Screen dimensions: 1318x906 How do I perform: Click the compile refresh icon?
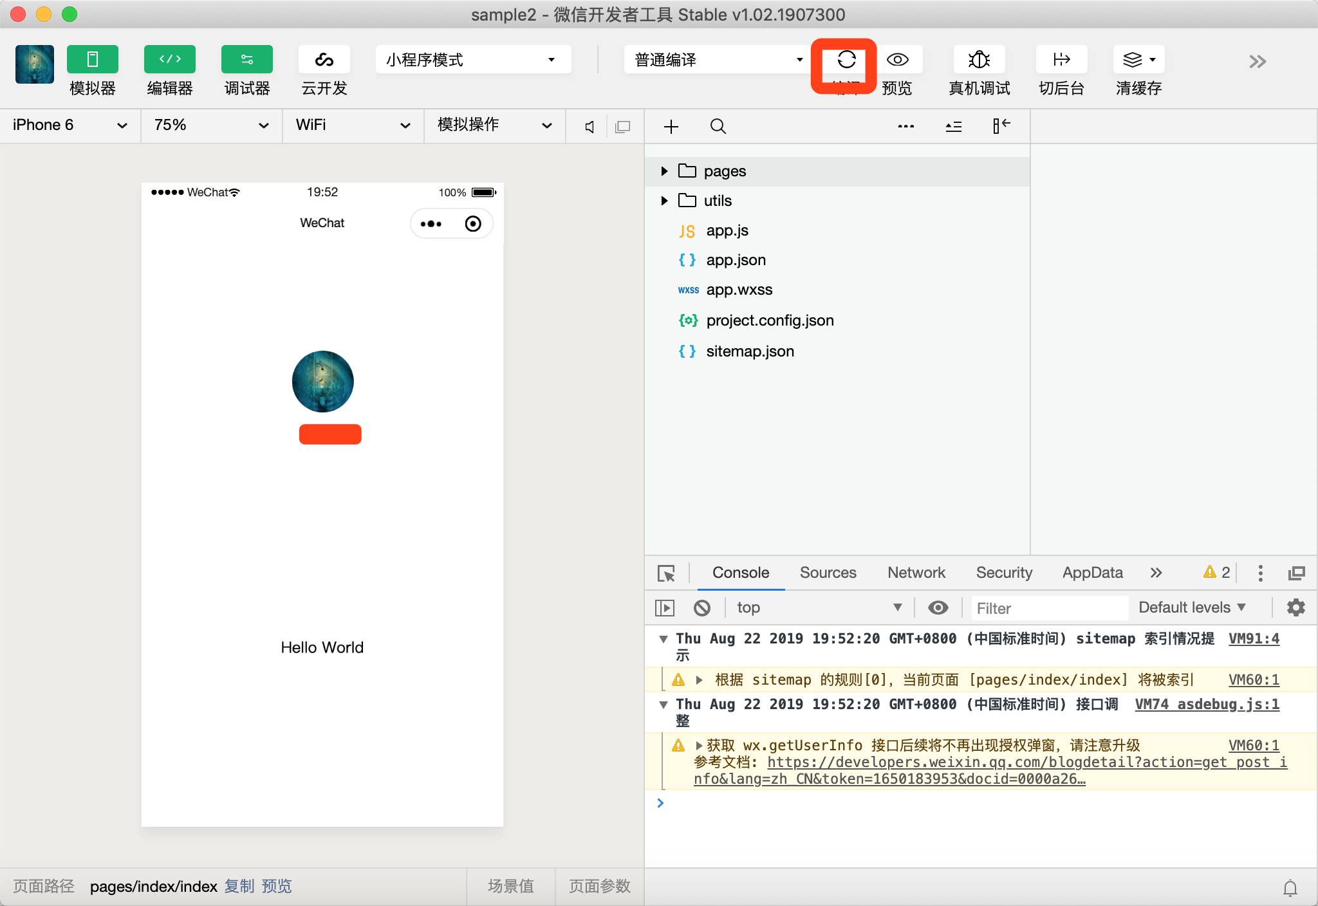coord(846,60)
